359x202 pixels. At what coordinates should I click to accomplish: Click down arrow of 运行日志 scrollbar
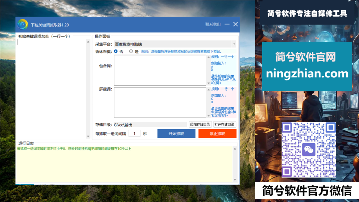pyautogui.click(x=235, y=180)
